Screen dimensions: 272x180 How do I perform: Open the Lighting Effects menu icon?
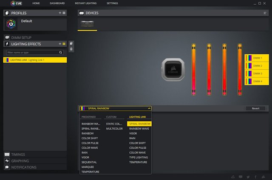(64, 44)
